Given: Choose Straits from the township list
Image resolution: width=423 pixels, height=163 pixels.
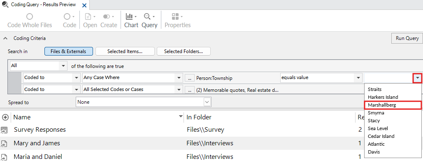Looking at the screenshot, I should point(393,89).
